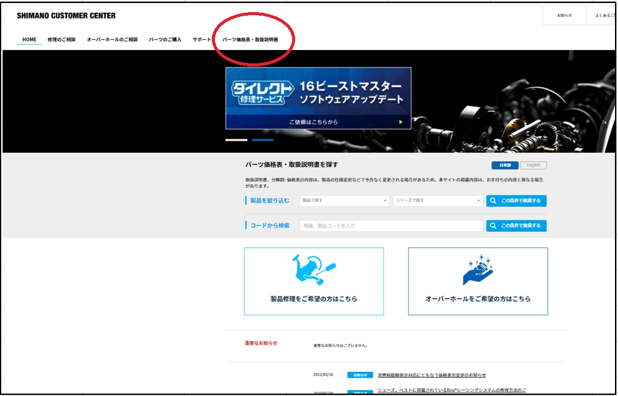Expand the シリーズで探す dropdown
This screenshot has width=618, height=396.
438,201
